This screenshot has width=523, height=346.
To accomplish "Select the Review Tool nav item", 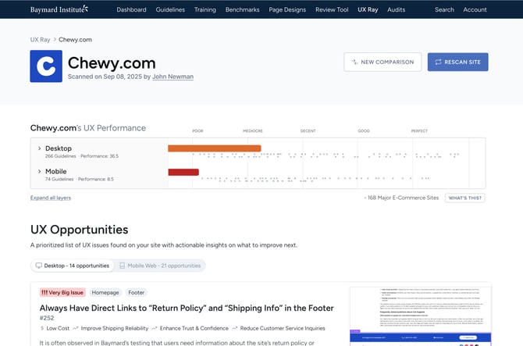I will click(x=331, y=9).
